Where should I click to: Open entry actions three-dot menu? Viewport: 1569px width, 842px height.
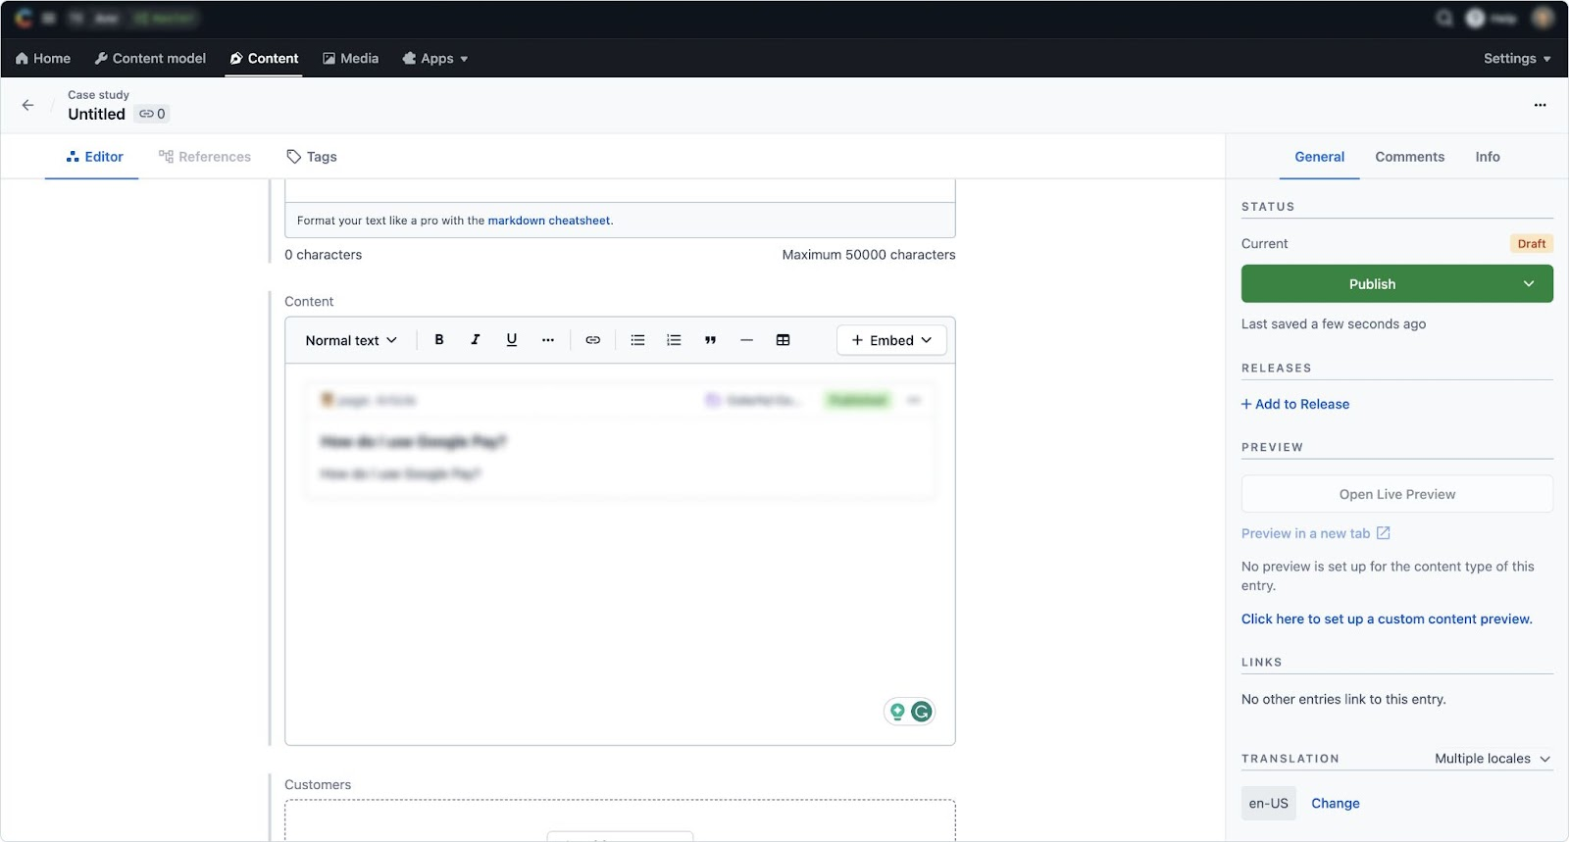(1541, 105)
